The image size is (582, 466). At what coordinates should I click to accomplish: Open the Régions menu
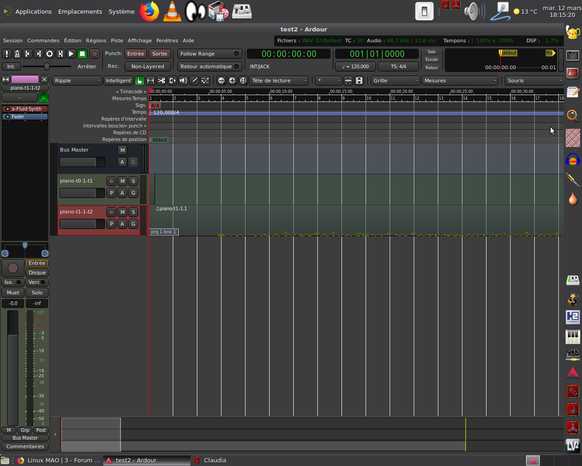[96, 41]
